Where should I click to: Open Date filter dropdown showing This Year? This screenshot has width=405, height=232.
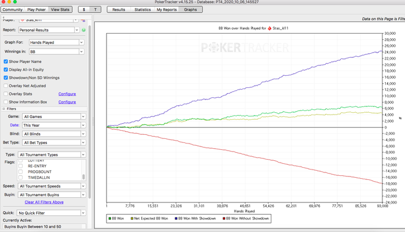click(x=83, y=126)
